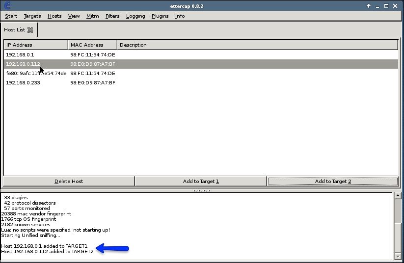Viewport: 404px width, 263px height.
Task: Click the window stick-up arrow icon
Action: pos(369,6)
